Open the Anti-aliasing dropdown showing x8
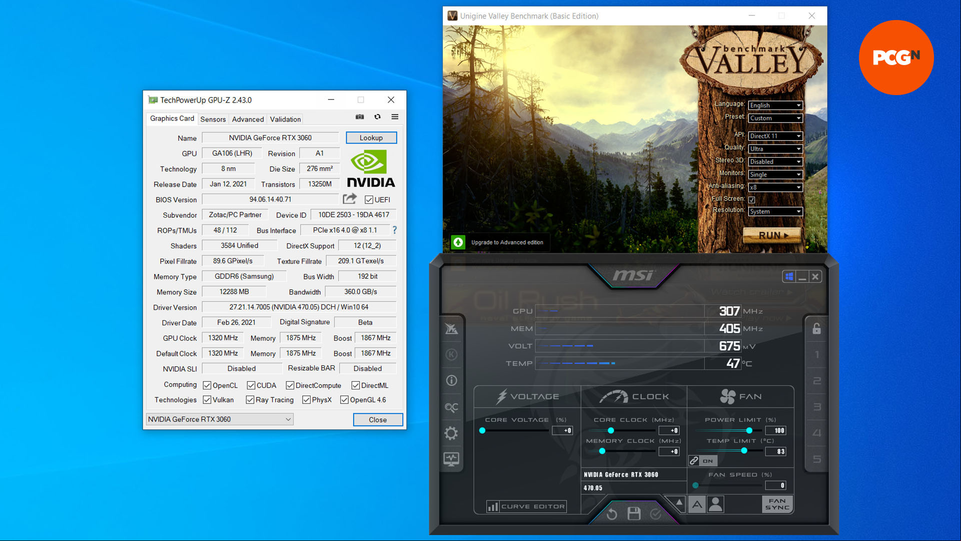Image resolution: width=961 pixels, height=541 pixels. click(775, 187)
